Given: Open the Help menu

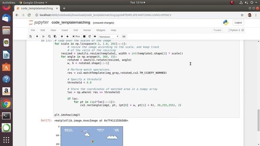Looking at the screenshot, I should tap(113, 30).
